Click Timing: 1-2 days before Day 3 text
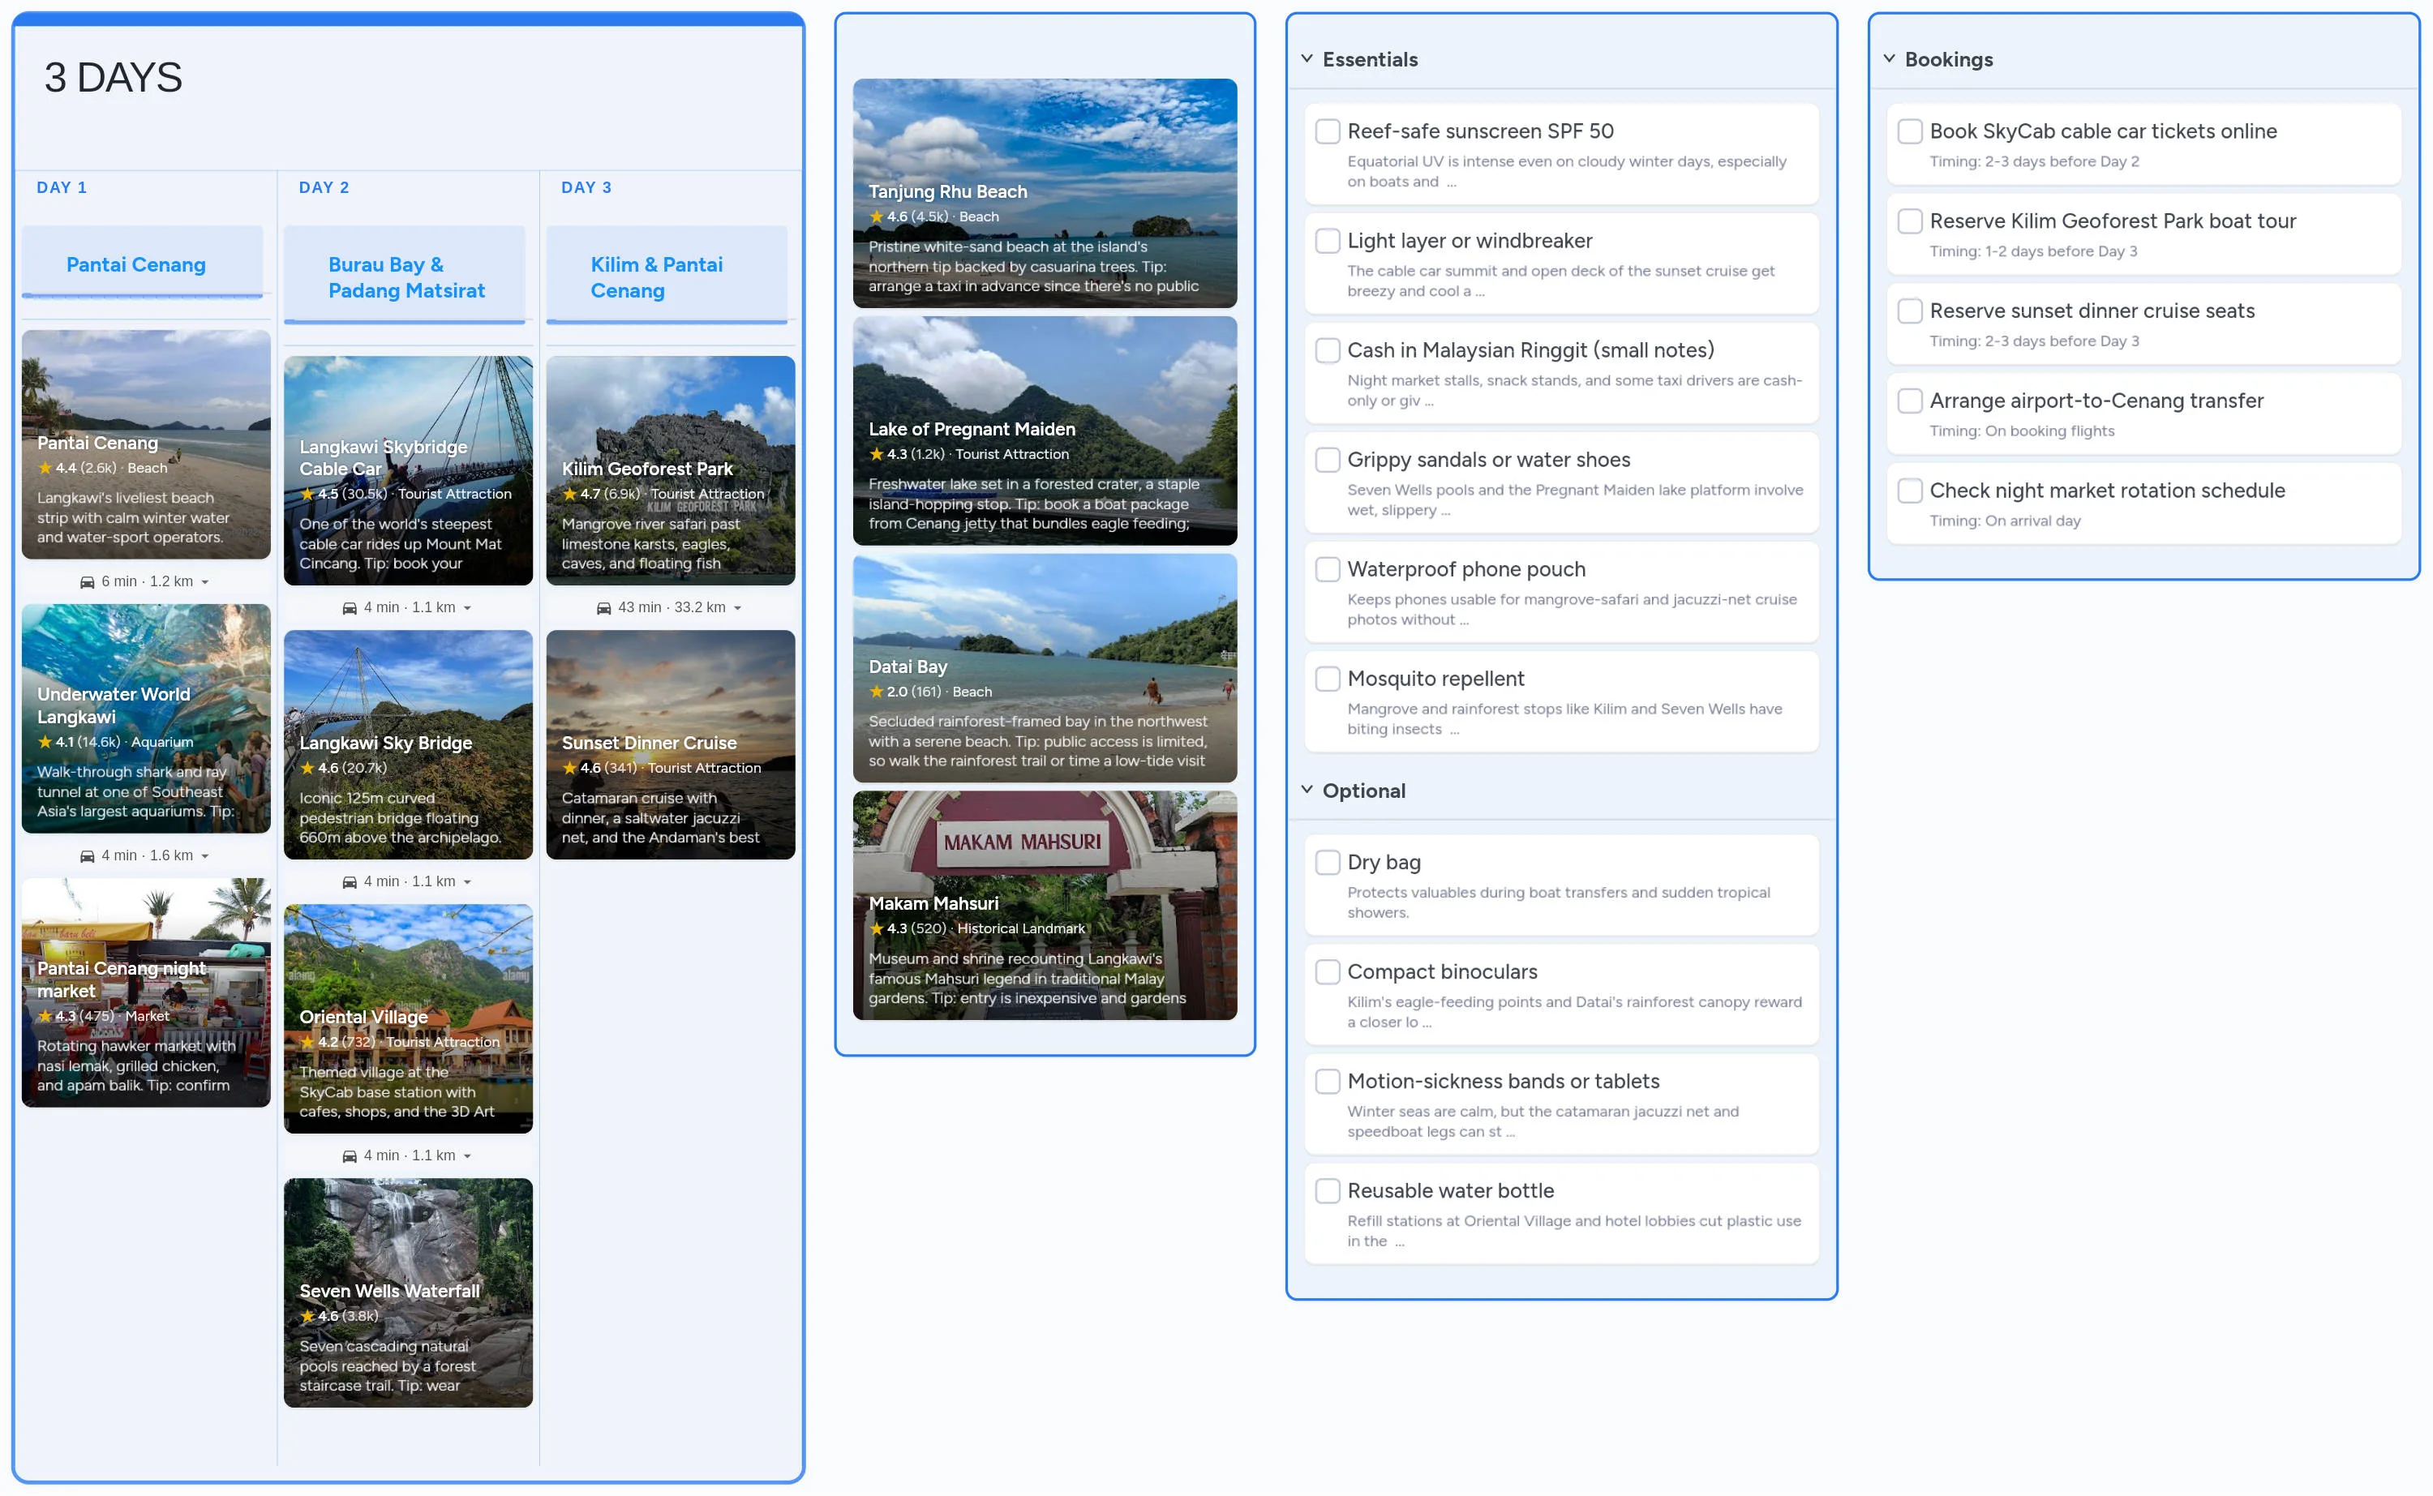This screenshot has width=2433, height=1496. tap(2032, 251)
